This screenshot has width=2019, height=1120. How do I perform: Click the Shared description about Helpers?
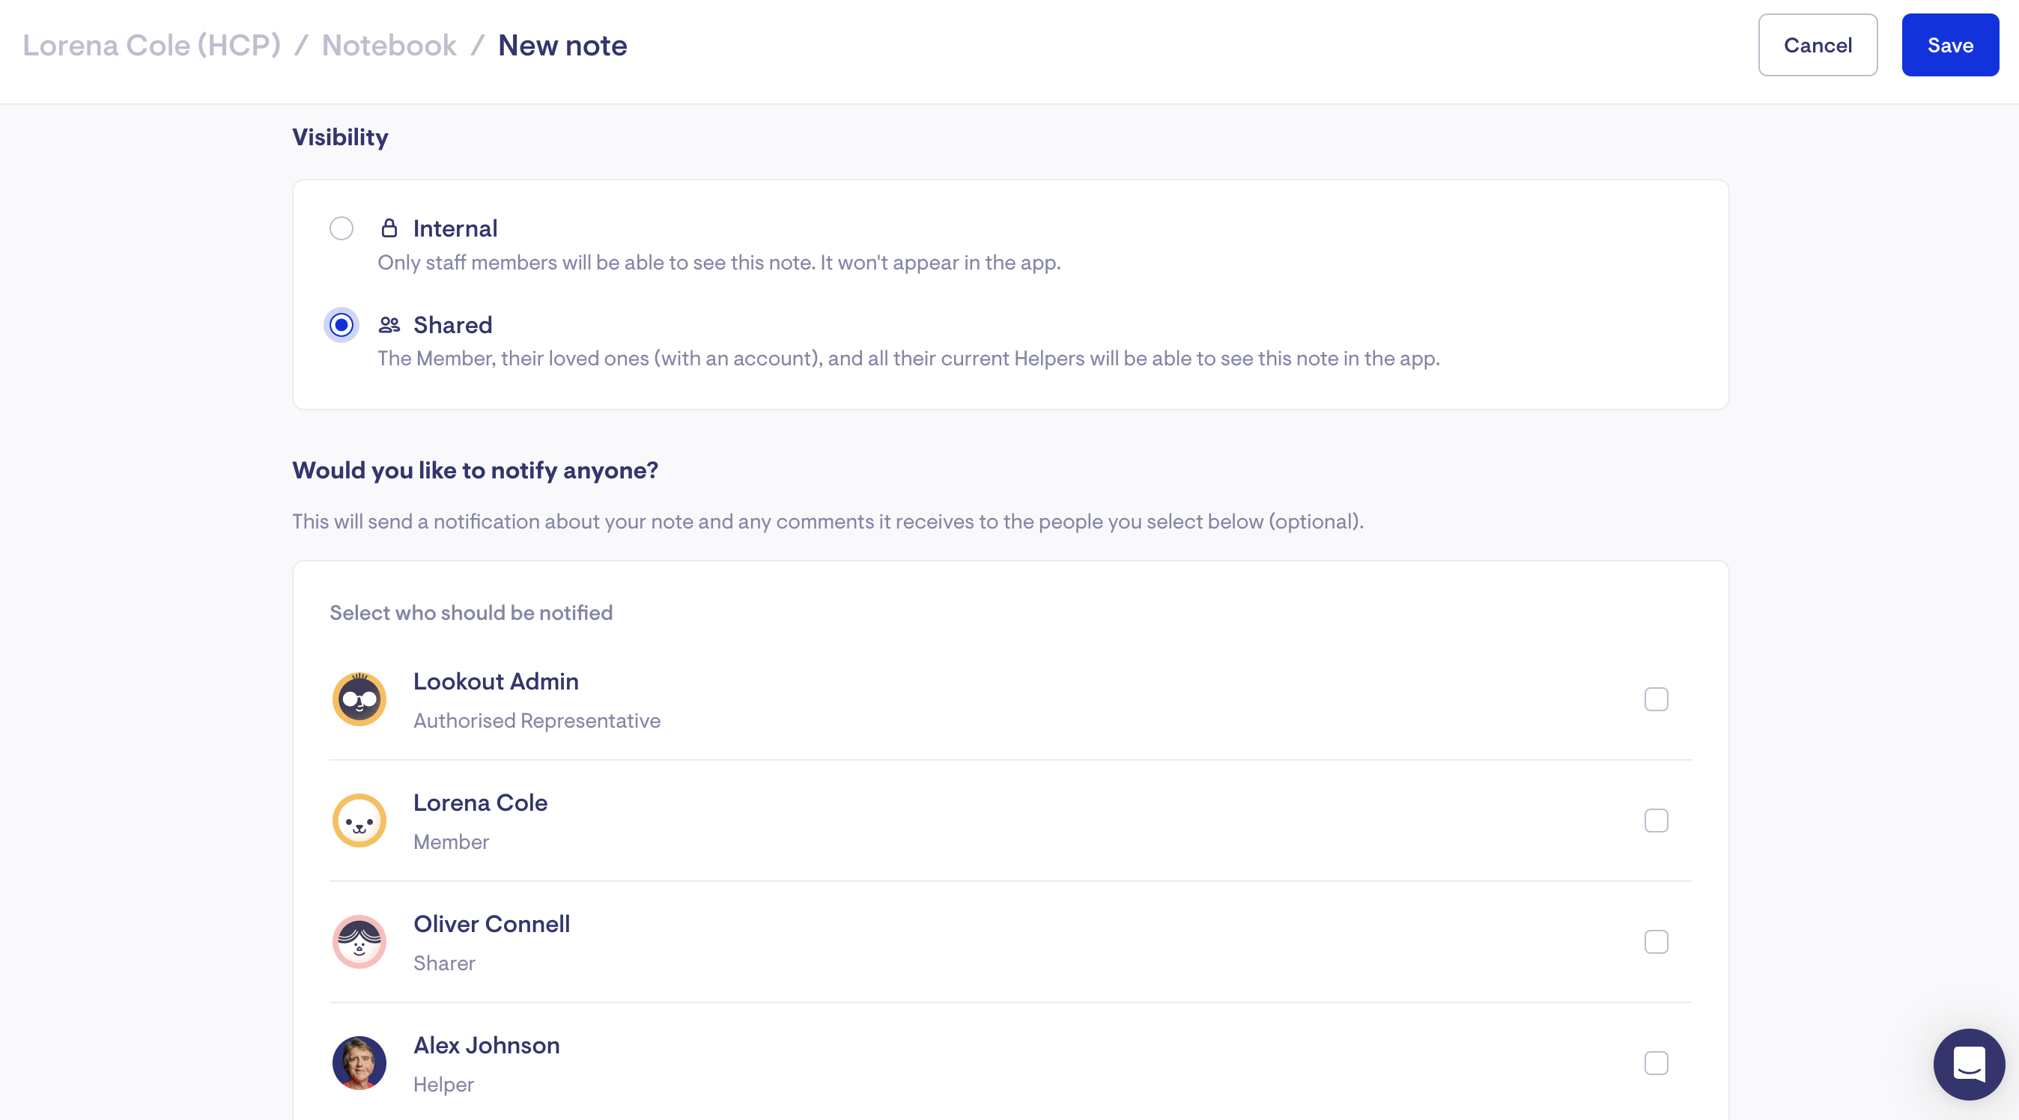click(x=908, y=358)
